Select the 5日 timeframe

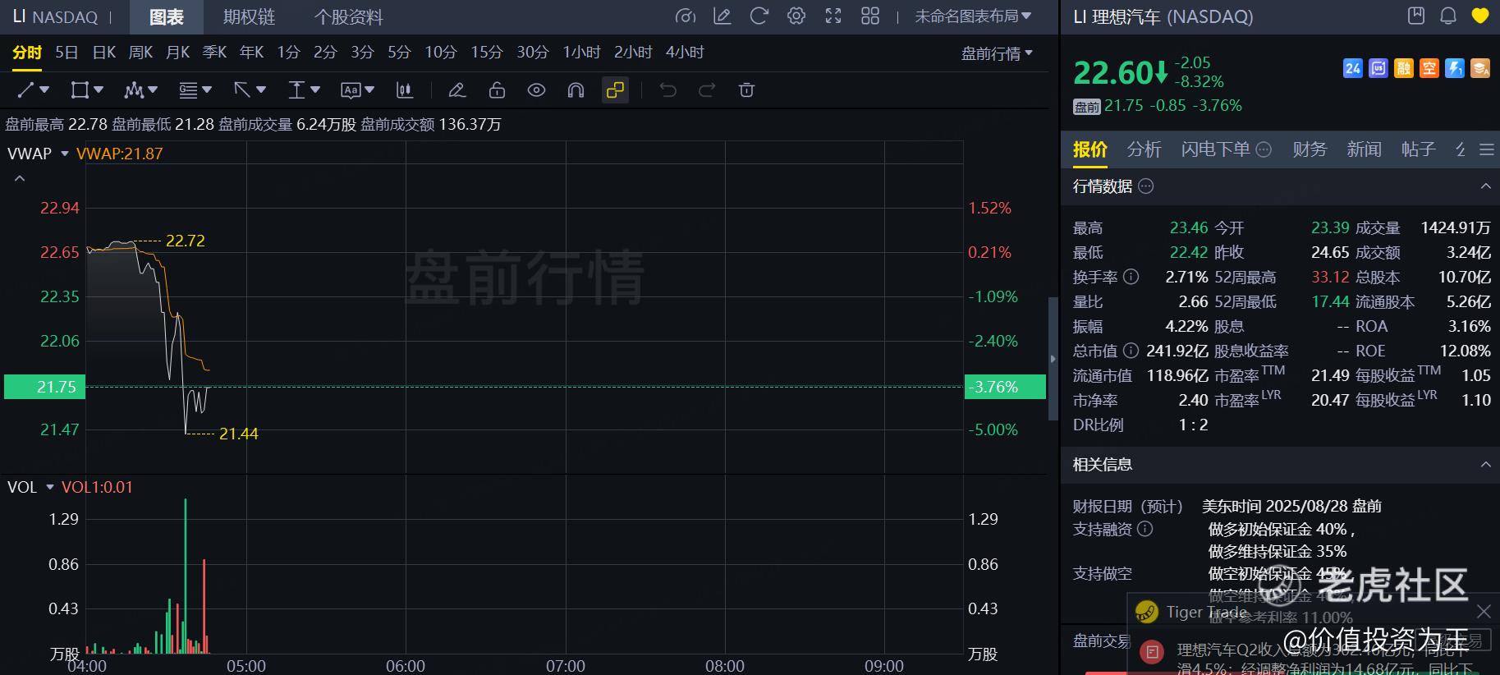pyautogui.click(x=67, y=53)
